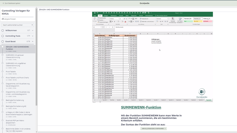Toggle the Controlling Tools completion circle
Screen dimensions: 237x133
coord(3,36)
